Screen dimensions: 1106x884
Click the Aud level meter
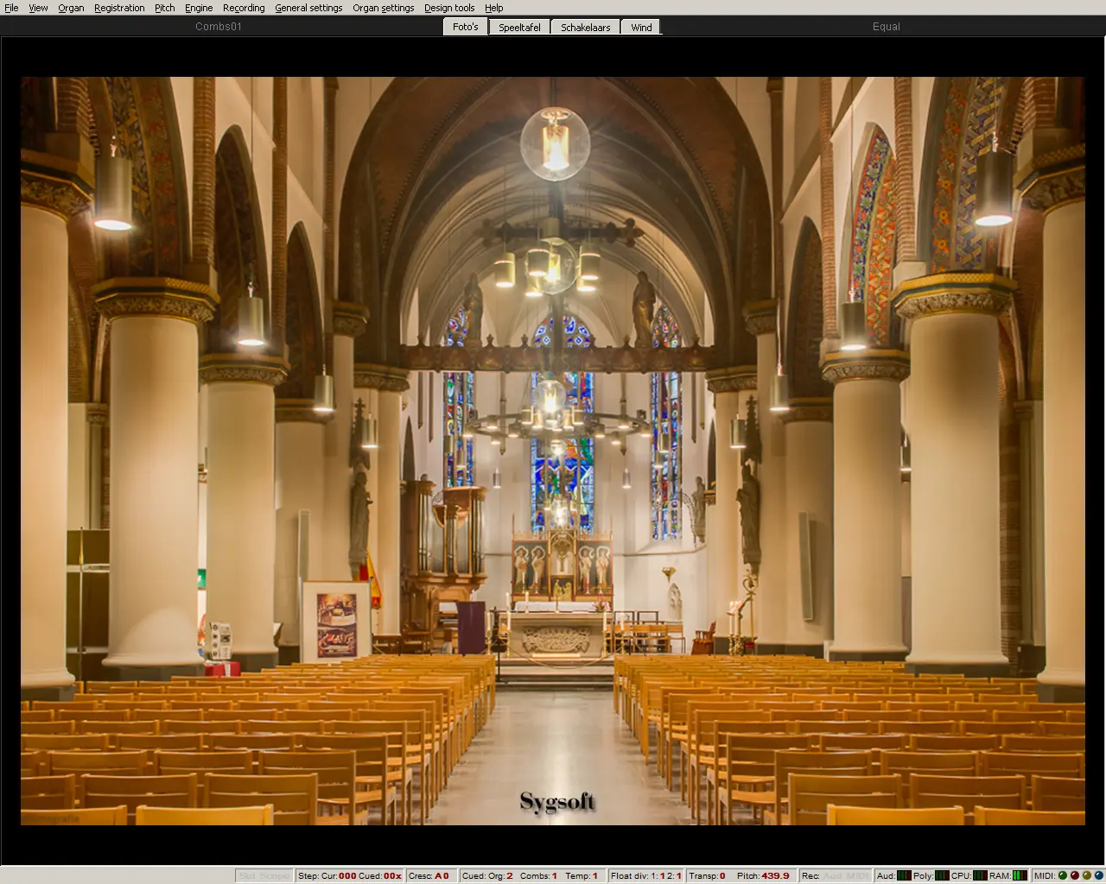[x=904, y=875]
